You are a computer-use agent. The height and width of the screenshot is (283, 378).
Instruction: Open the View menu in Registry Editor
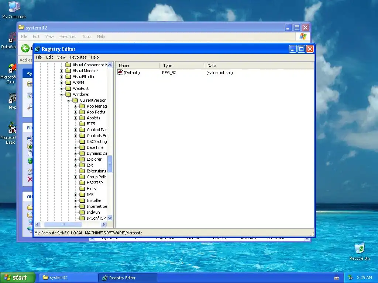61,57
